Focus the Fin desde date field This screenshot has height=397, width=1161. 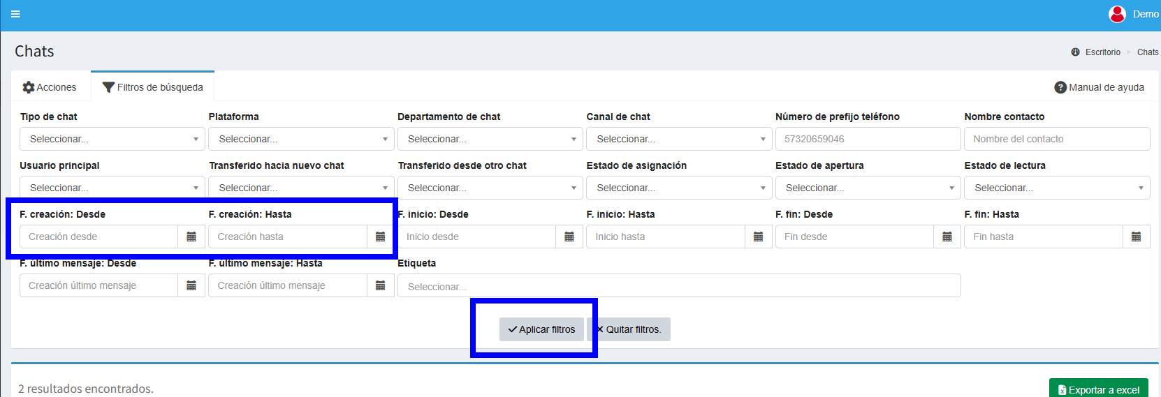855,237
